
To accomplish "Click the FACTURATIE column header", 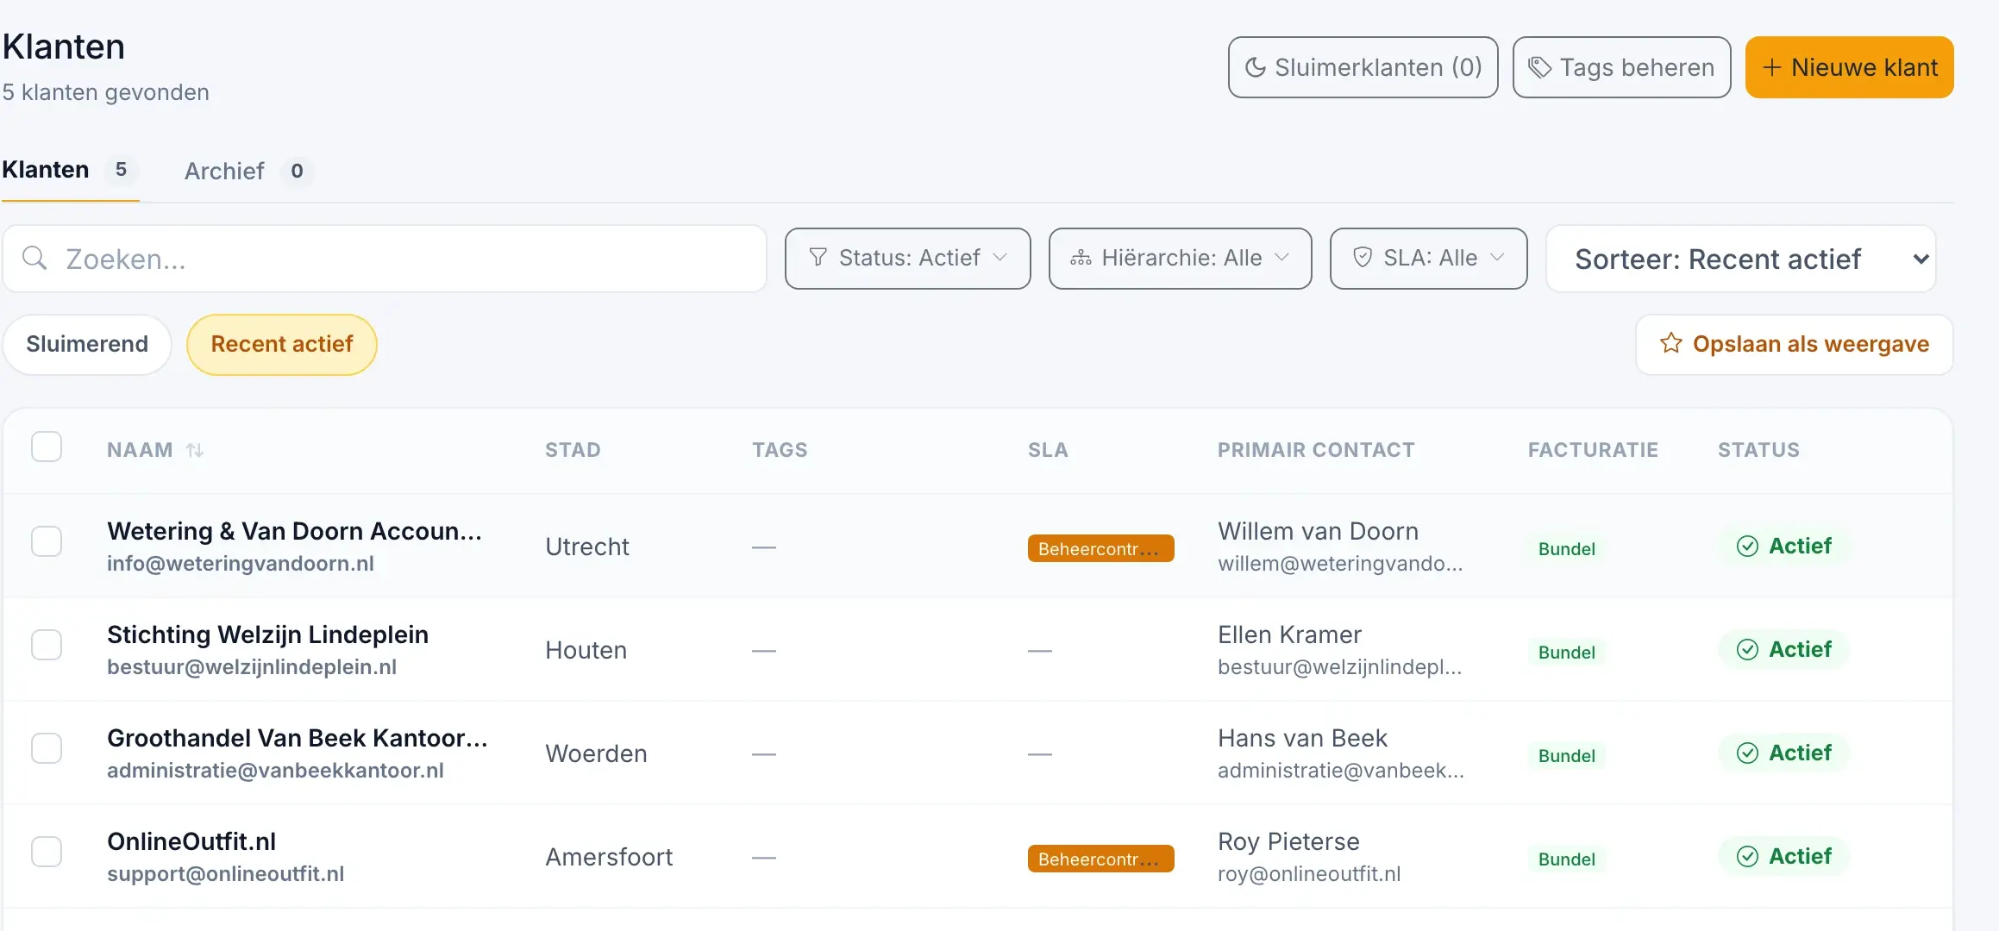I will point(1593,450).
